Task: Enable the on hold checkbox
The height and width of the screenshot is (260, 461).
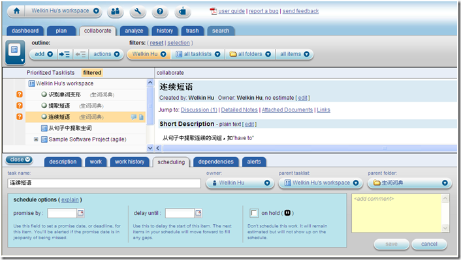Action: click(x=254, y=213)
